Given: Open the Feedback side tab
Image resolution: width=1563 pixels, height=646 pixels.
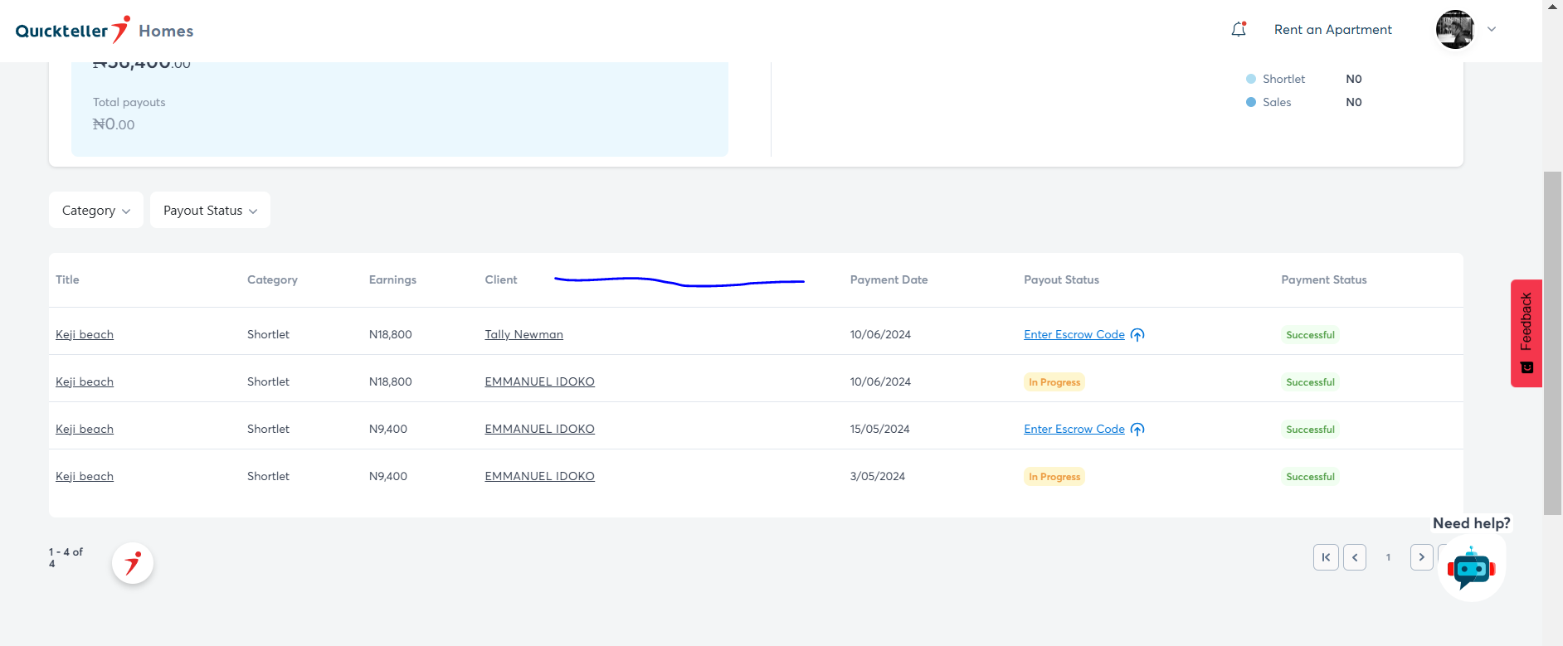Looking at the screenshot, I should (x=1526, y=333).
